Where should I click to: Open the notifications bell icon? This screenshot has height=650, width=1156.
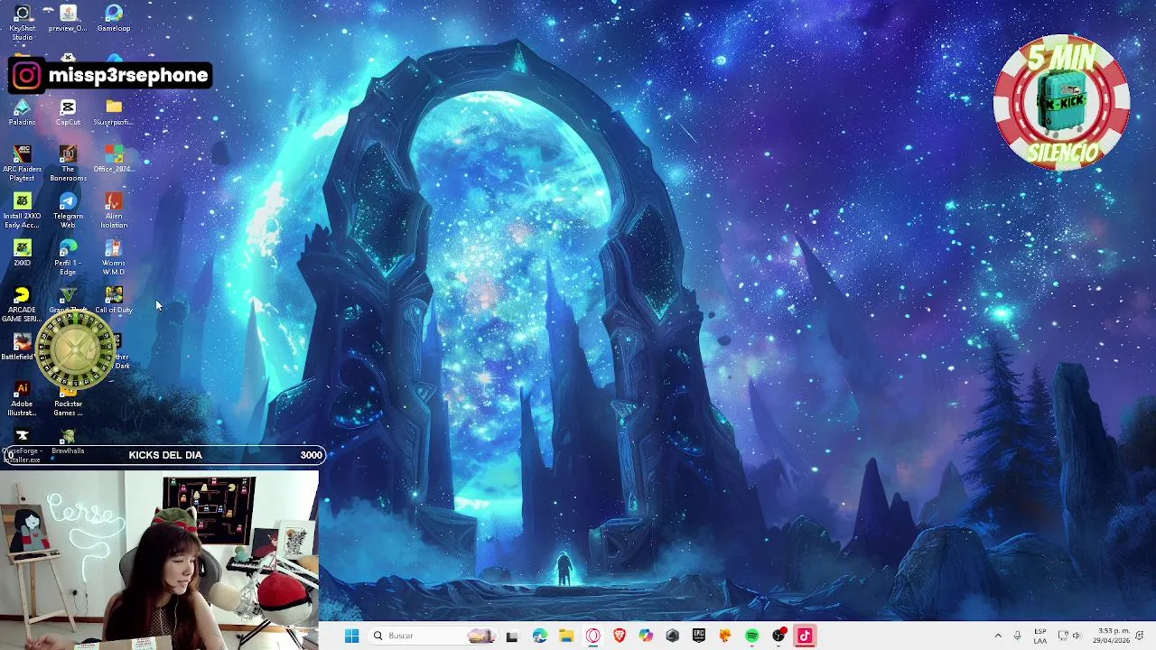point(1140,636)
